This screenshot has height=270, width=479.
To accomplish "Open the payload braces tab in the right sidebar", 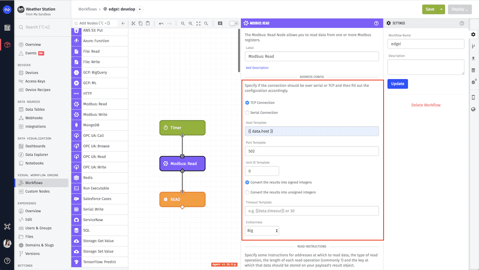I will 473,97.
